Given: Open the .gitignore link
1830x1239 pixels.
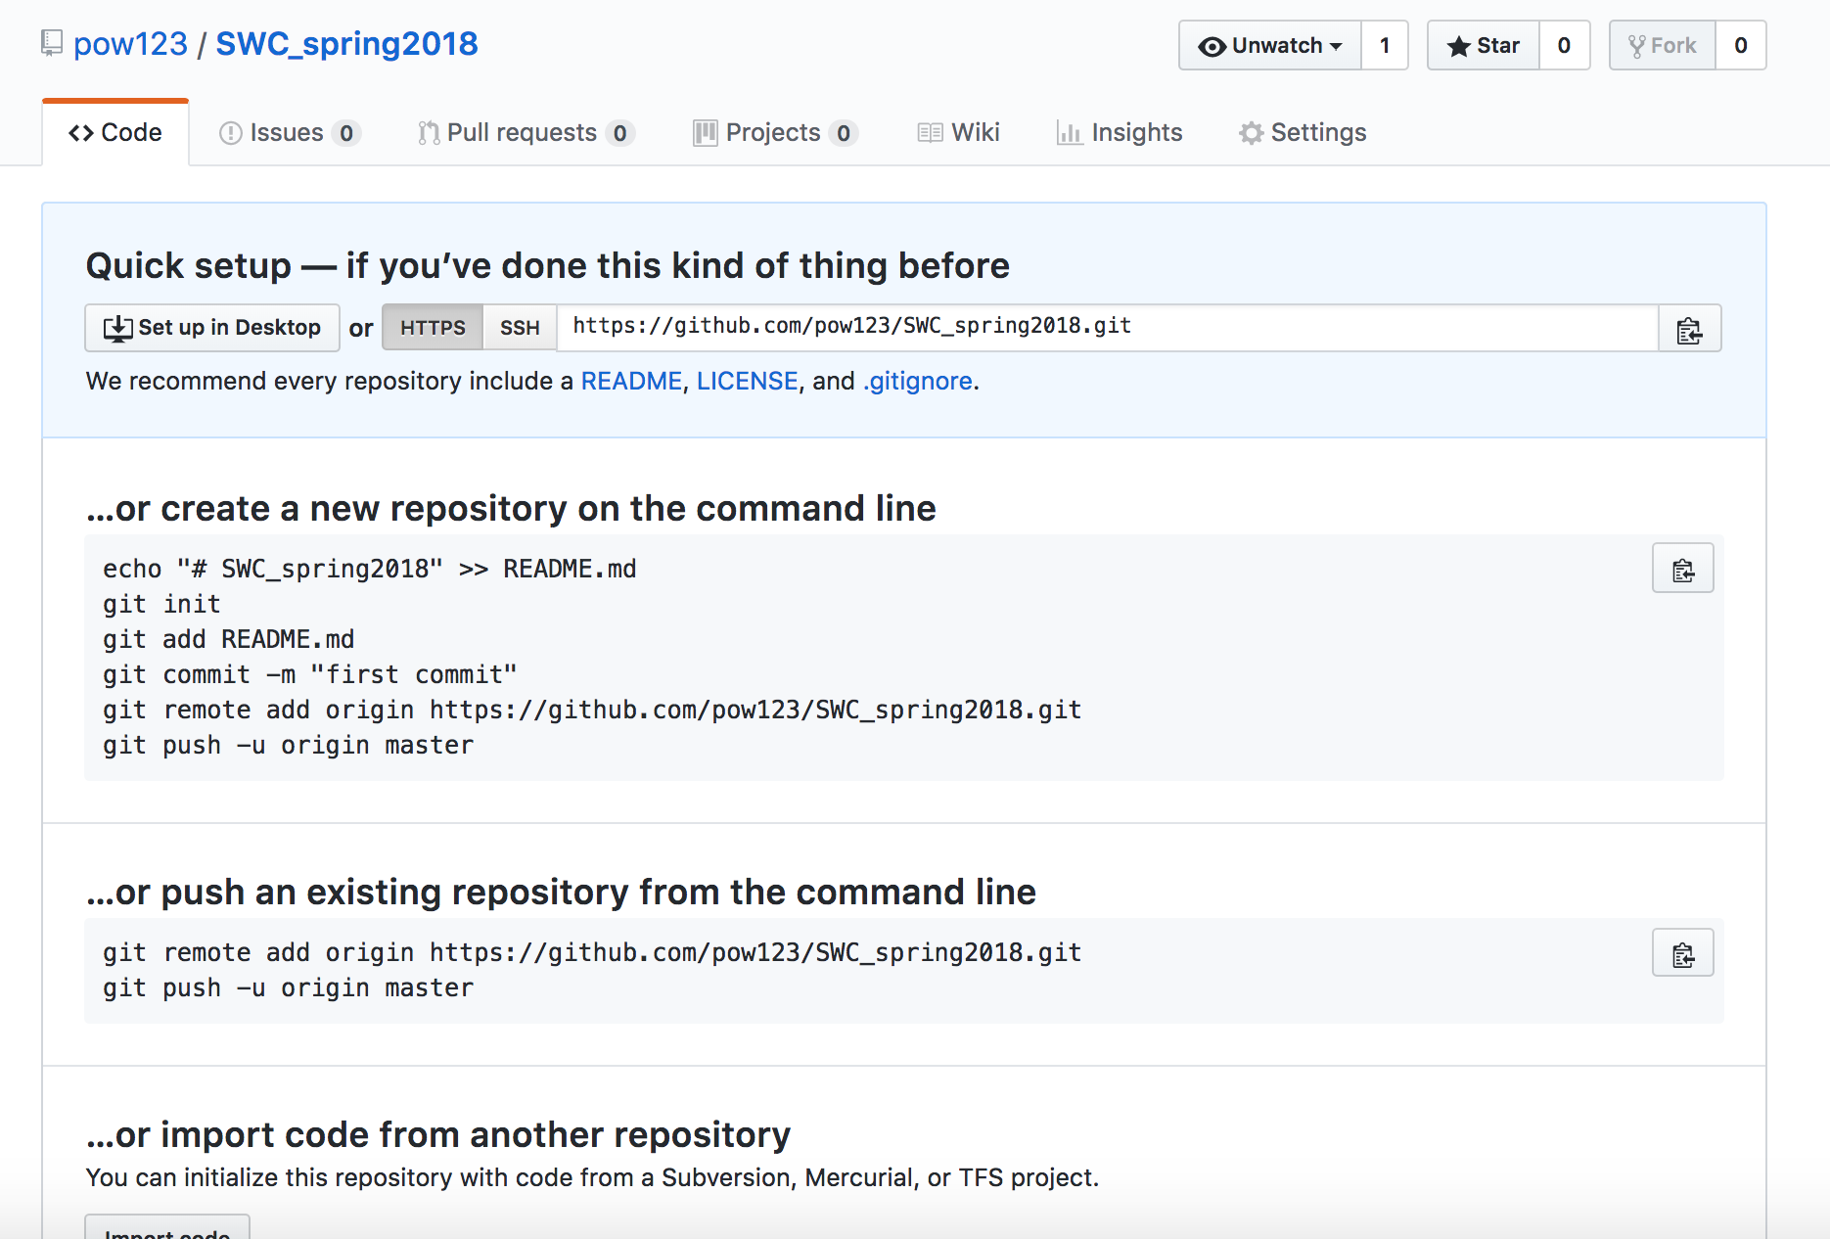Looking at the screenshot, I should [917, 381].
